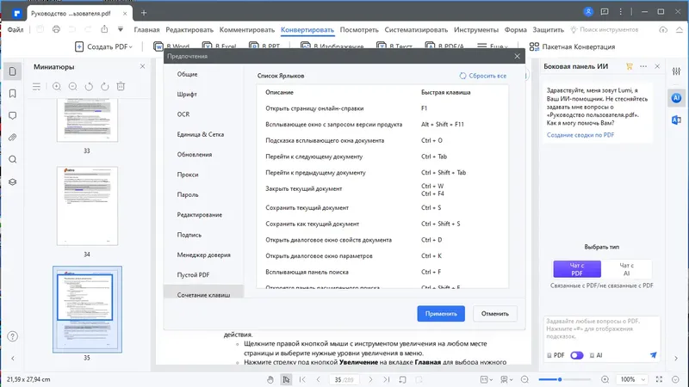Open the 100% zoom level dropdown
This screenshot has width=689, height=387.
coord(632,379)
